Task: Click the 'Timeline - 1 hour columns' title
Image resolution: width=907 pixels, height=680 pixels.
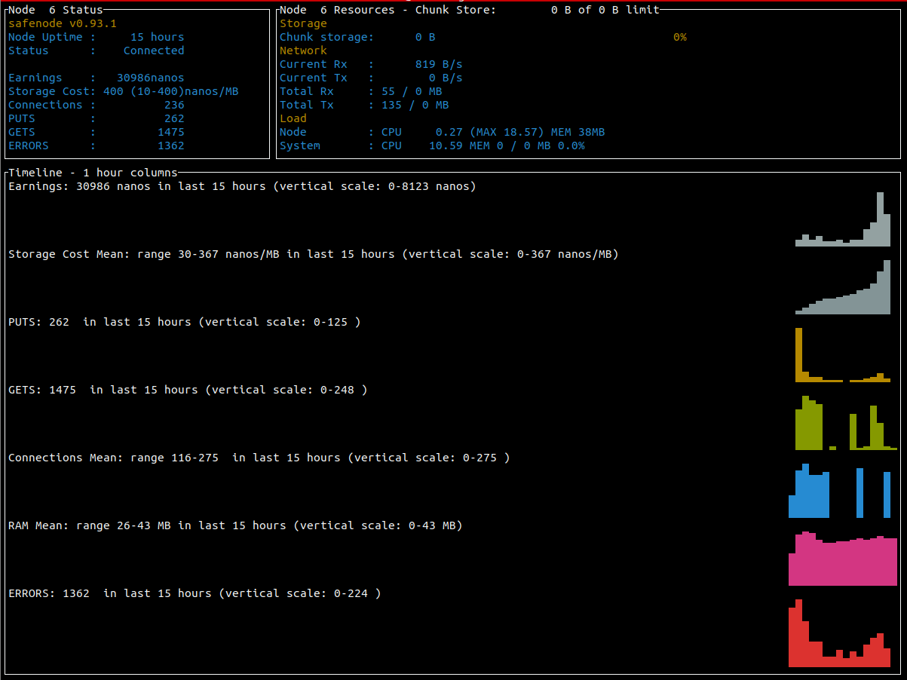Action: [x=93, y=173]
